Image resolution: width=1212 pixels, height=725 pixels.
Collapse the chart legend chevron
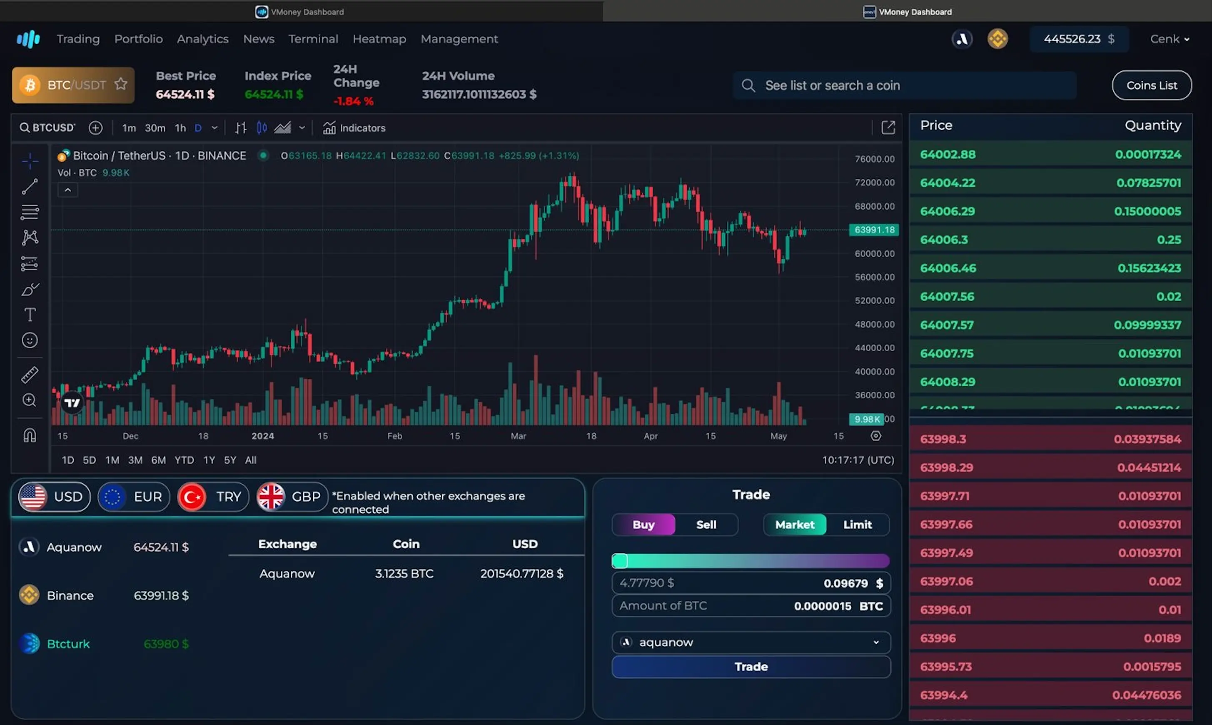[x=68, y=190]
